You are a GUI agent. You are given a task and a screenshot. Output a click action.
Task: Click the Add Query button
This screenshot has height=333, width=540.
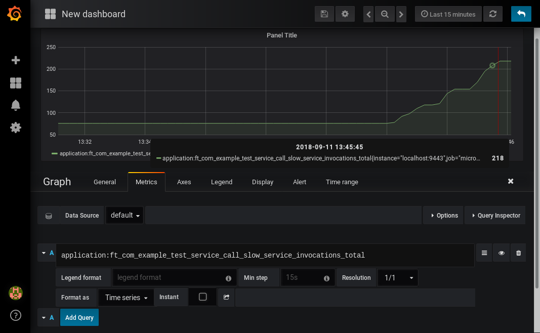(x=79, y=317)
